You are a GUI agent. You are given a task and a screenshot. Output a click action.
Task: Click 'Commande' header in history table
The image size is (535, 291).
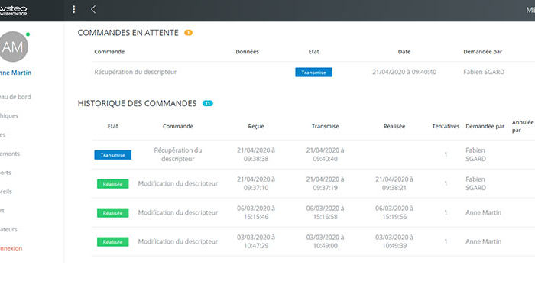[178, 126]
